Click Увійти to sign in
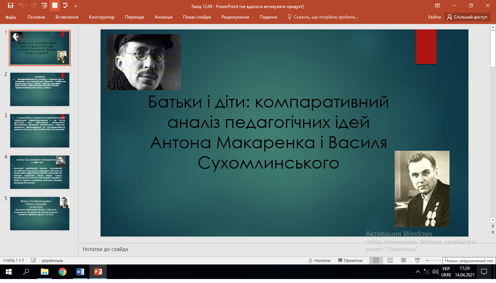The width and height of the screenshot is (496, 283). [x=434, y=17]
